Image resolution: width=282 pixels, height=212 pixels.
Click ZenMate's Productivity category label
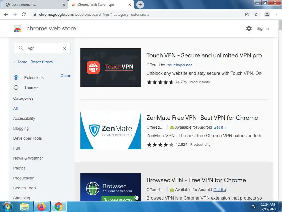click(x=200, y=145)
